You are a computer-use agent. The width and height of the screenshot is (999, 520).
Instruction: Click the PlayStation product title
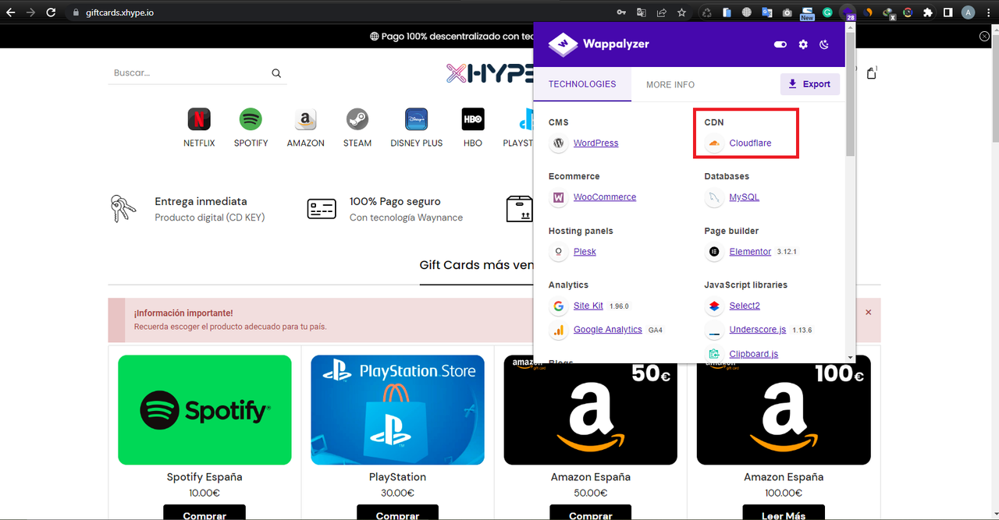[397, 477]
